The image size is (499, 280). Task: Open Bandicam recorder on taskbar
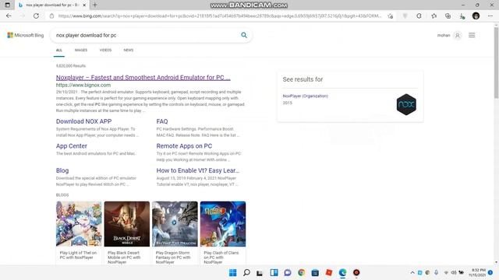tap(356, 273)
